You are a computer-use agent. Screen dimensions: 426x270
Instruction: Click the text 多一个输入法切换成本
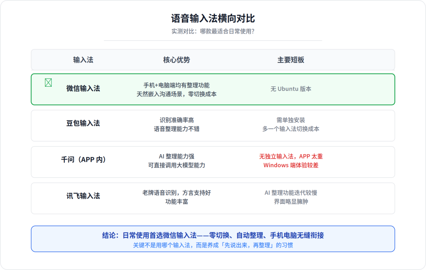(x=291, y=129)
